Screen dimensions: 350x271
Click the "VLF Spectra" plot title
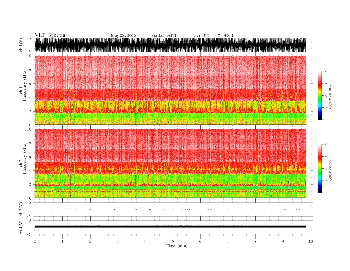tap(50, 35)
